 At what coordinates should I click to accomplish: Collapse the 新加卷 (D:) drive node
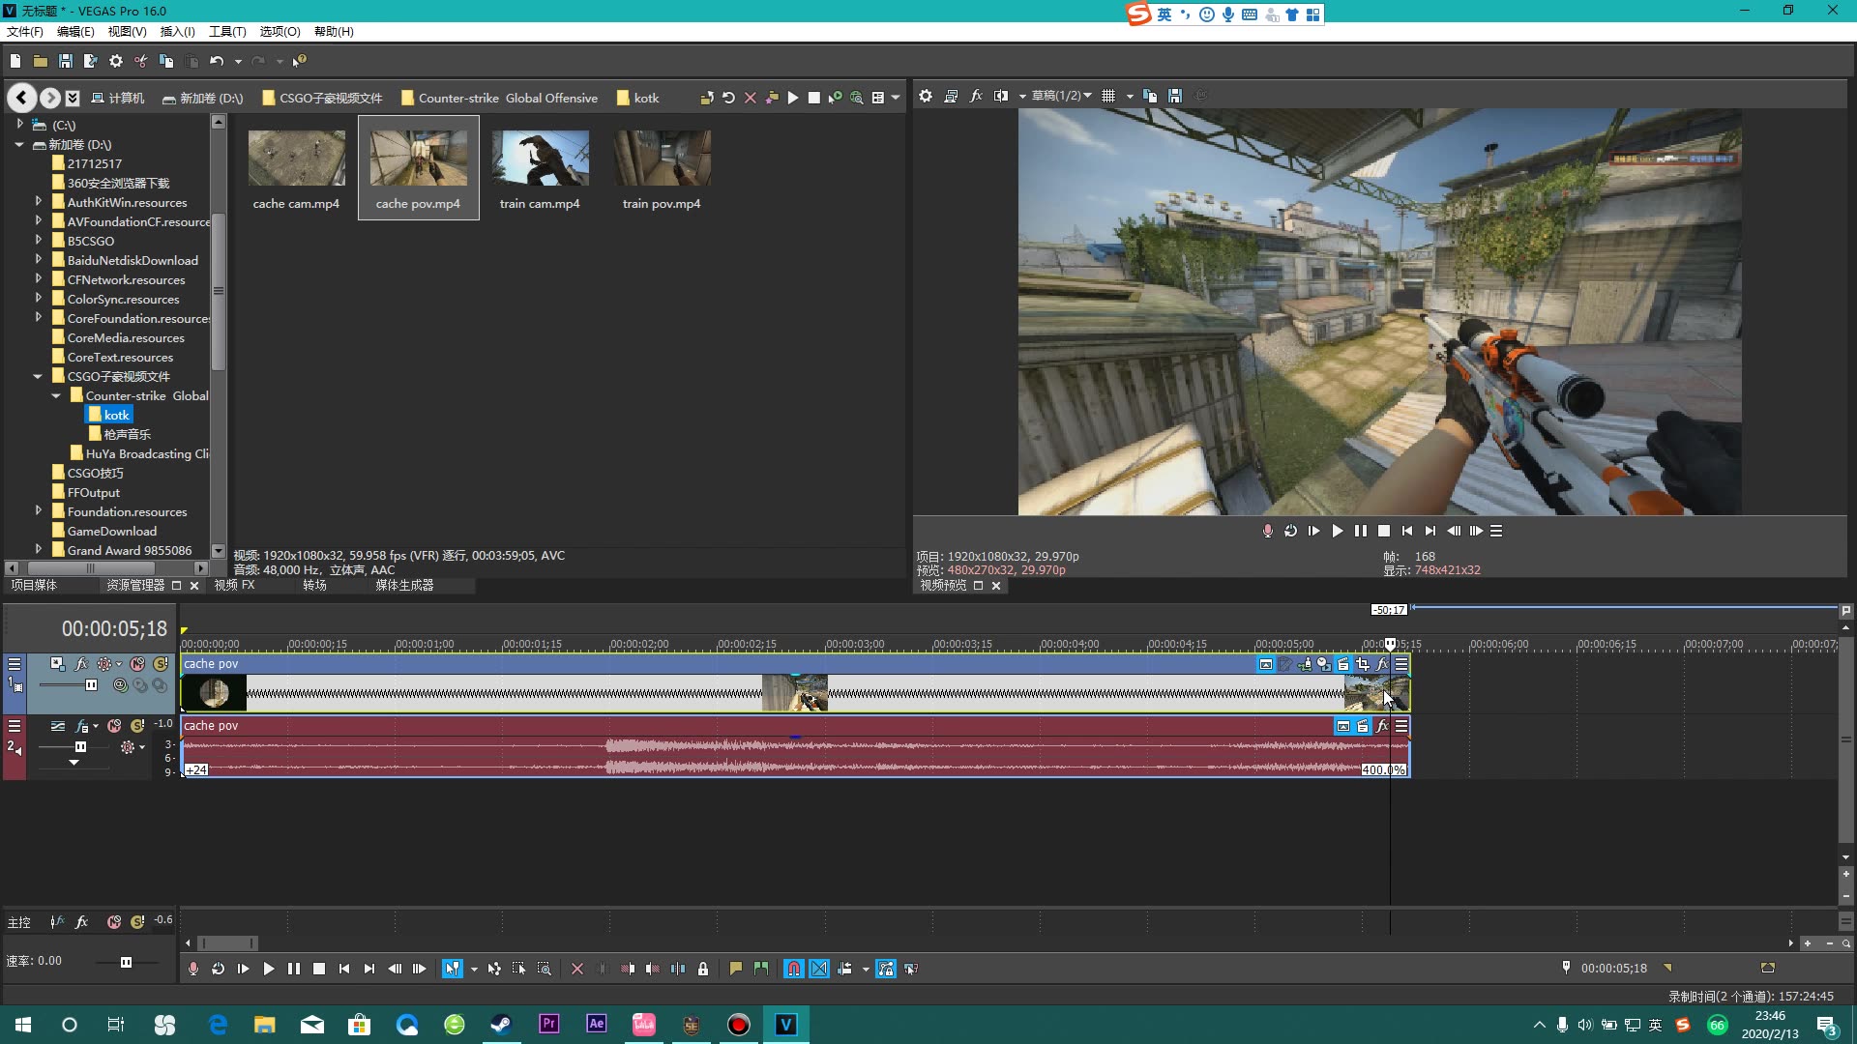pyautogui.click(x=19, y=144)
